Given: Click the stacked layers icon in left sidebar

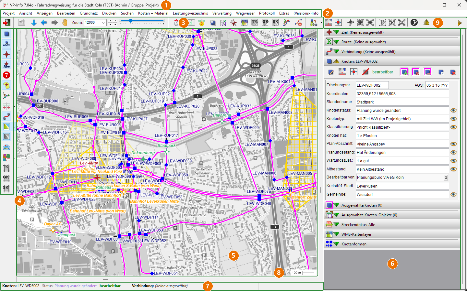Looking at the screenshot, I should [x=6, y=147].
